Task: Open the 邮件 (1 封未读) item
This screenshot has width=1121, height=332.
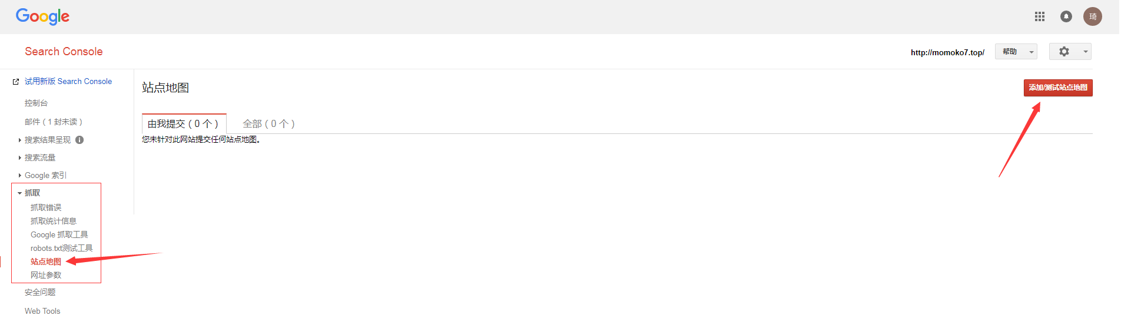Action: 54,122
